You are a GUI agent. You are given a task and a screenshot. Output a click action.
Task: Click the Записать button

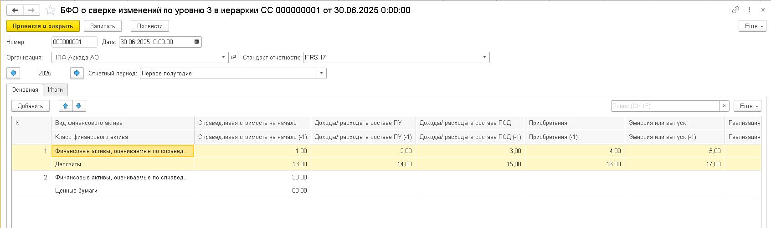(x=103, y=26)
